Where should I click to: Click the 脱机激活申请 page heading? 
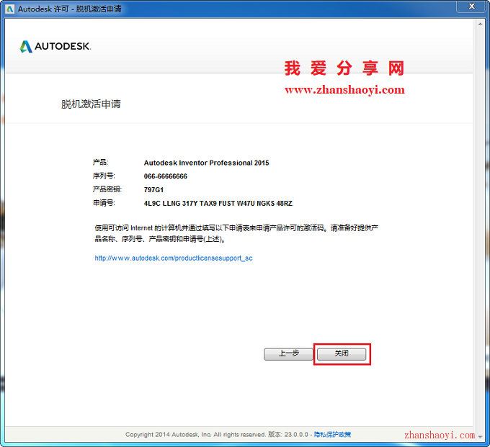[91, 104]
